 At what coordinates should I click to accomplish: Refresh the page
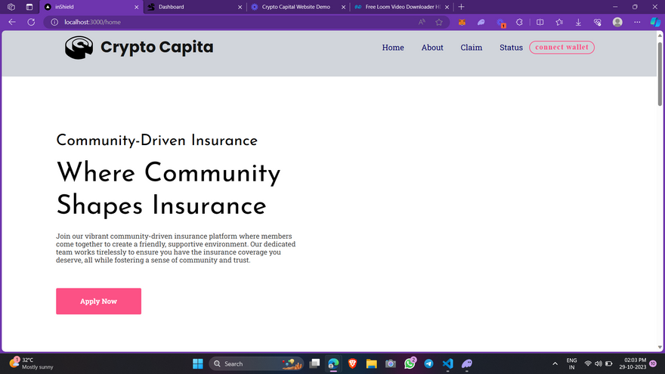pos(31,22)
